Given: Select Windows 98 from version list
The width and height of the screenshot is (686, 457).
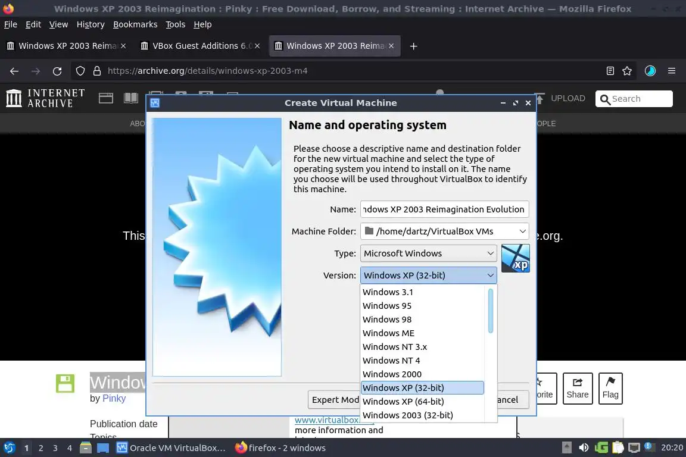Looking at the screenshot, I should pos(423,319).
